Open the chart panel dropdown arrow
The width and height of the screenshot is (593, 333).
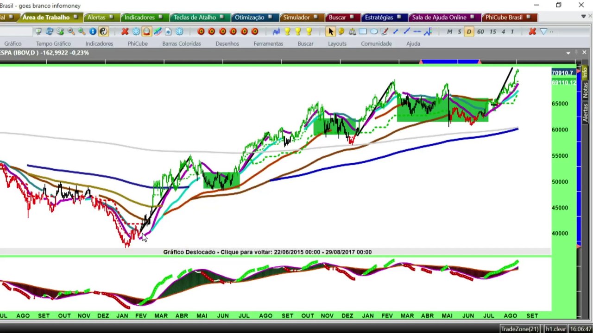[568, 53]
